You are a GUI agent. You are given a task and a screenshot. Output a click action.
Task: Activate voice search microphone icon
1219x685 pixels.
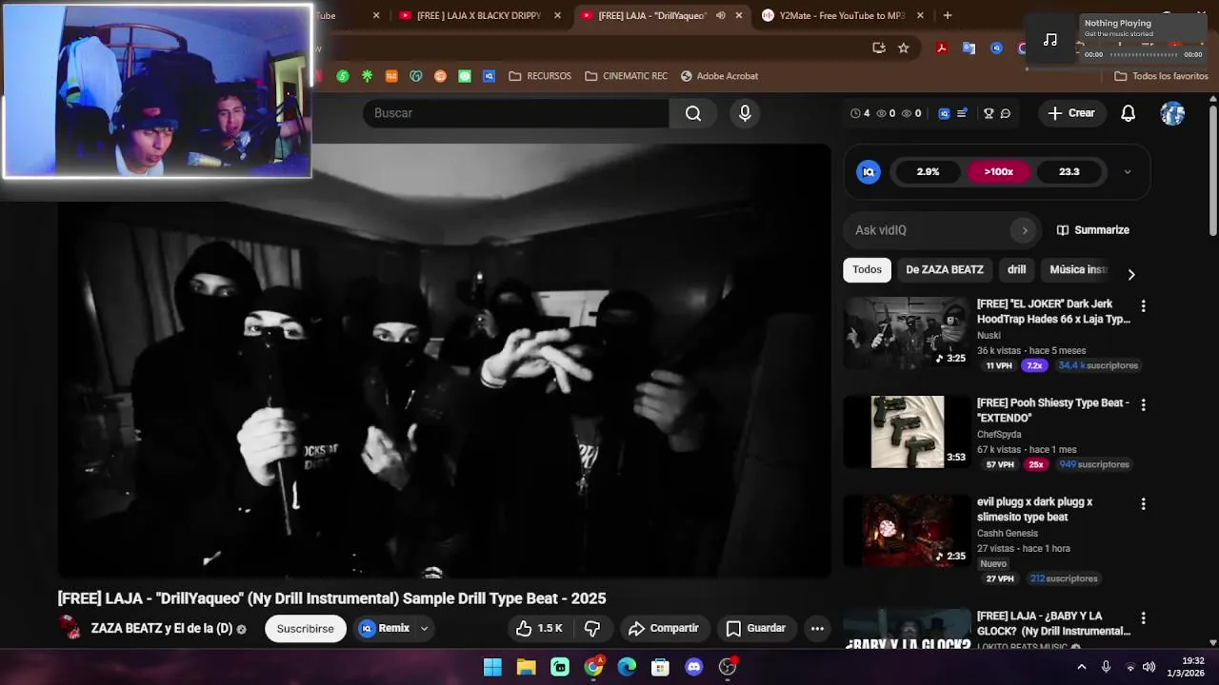click(x=745, y=113)
